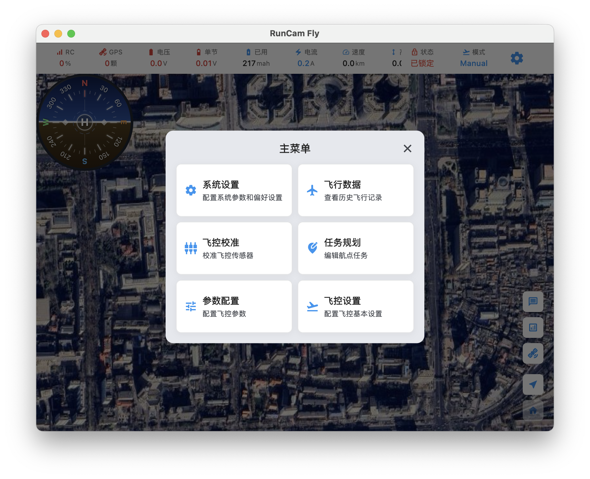
Task: Click the 速度 speed indicator
Action: click(354, 58)
